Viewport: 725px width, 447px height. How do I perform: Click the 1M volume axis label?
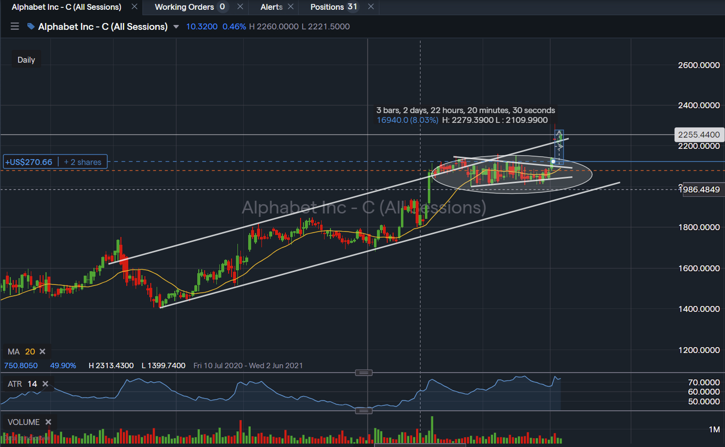click(x=714, y=429)
